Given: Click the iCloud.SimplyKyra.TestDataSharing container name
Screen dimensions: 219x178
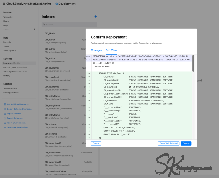Looking at the screenshot, I should (28, 4).
